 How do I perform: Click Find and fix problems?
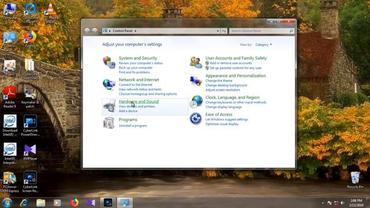[x=134, y=72]
